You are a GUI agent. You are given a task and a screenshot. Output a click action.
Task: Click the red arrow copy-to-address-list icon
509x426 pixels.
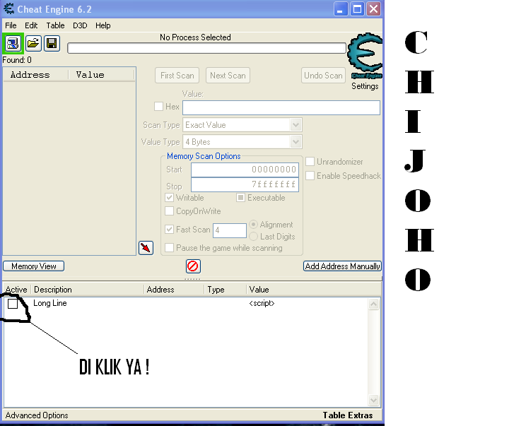[146, 248]
